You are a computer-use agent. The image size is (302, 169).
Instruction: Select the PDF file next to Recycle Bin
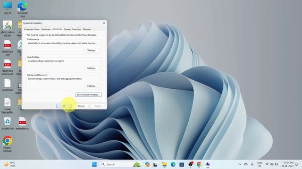pos(22,123)
